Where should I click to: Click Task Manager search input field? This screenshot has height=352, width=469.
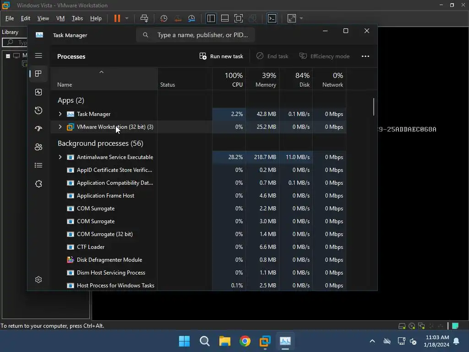pos(196,35)
